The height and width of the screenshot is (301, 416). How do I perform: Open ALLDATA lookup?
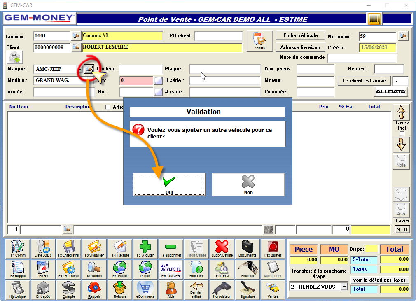coord(390,92)
